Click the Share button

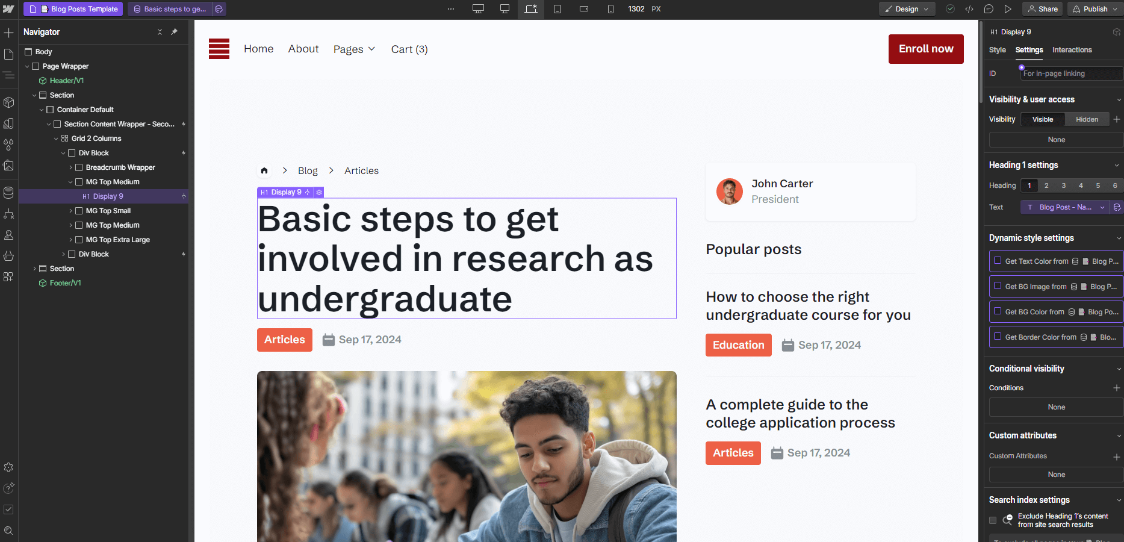pos(1042,9)
